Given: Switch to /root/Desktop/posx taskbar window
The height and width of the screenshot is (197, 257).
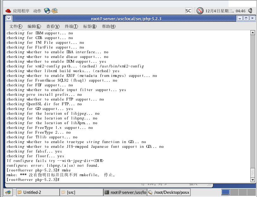Looking at the screenshot, I should pos(169,192).
